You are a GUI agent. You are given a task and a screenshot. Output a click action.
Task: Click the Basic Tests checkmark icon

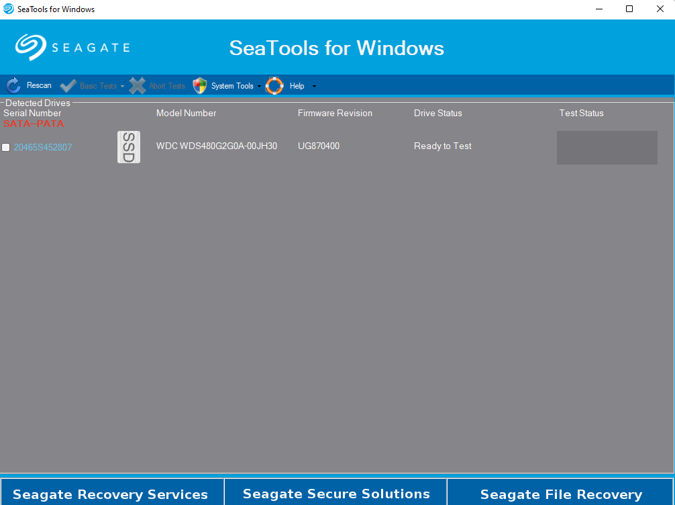coord(68,86)
